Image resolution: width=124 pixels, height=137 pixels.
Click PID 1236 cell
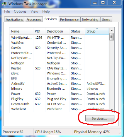click(x=39, y=38)
